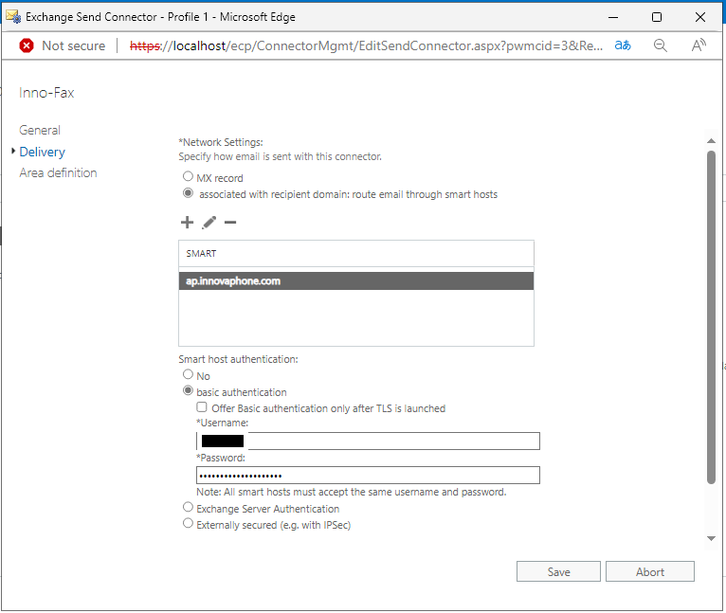The height and width of the screenshot is (613, 726).
Task: Close the Exchange Send Connector window
Action: tap(700, 17)
